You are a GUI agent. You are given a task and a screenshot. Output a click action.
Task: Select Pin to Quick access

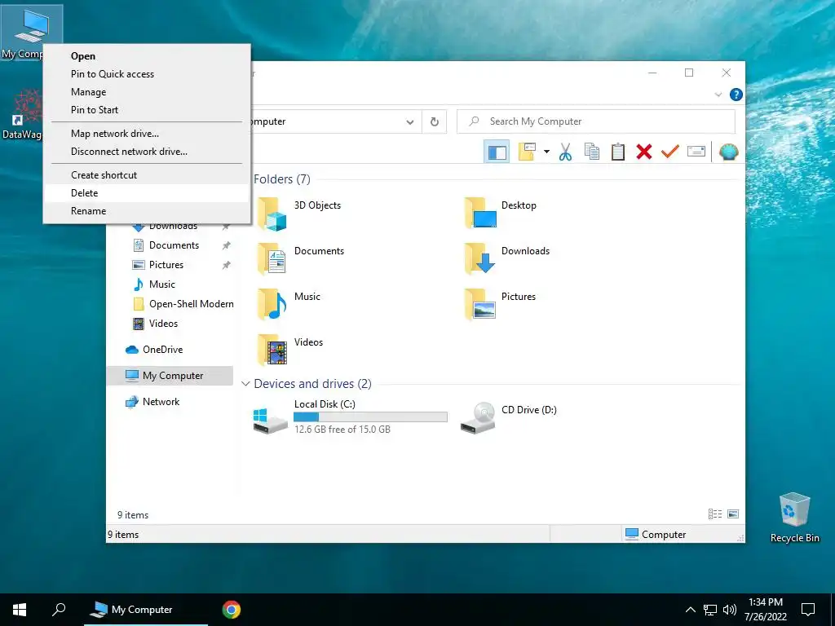[x=147, y=74]
